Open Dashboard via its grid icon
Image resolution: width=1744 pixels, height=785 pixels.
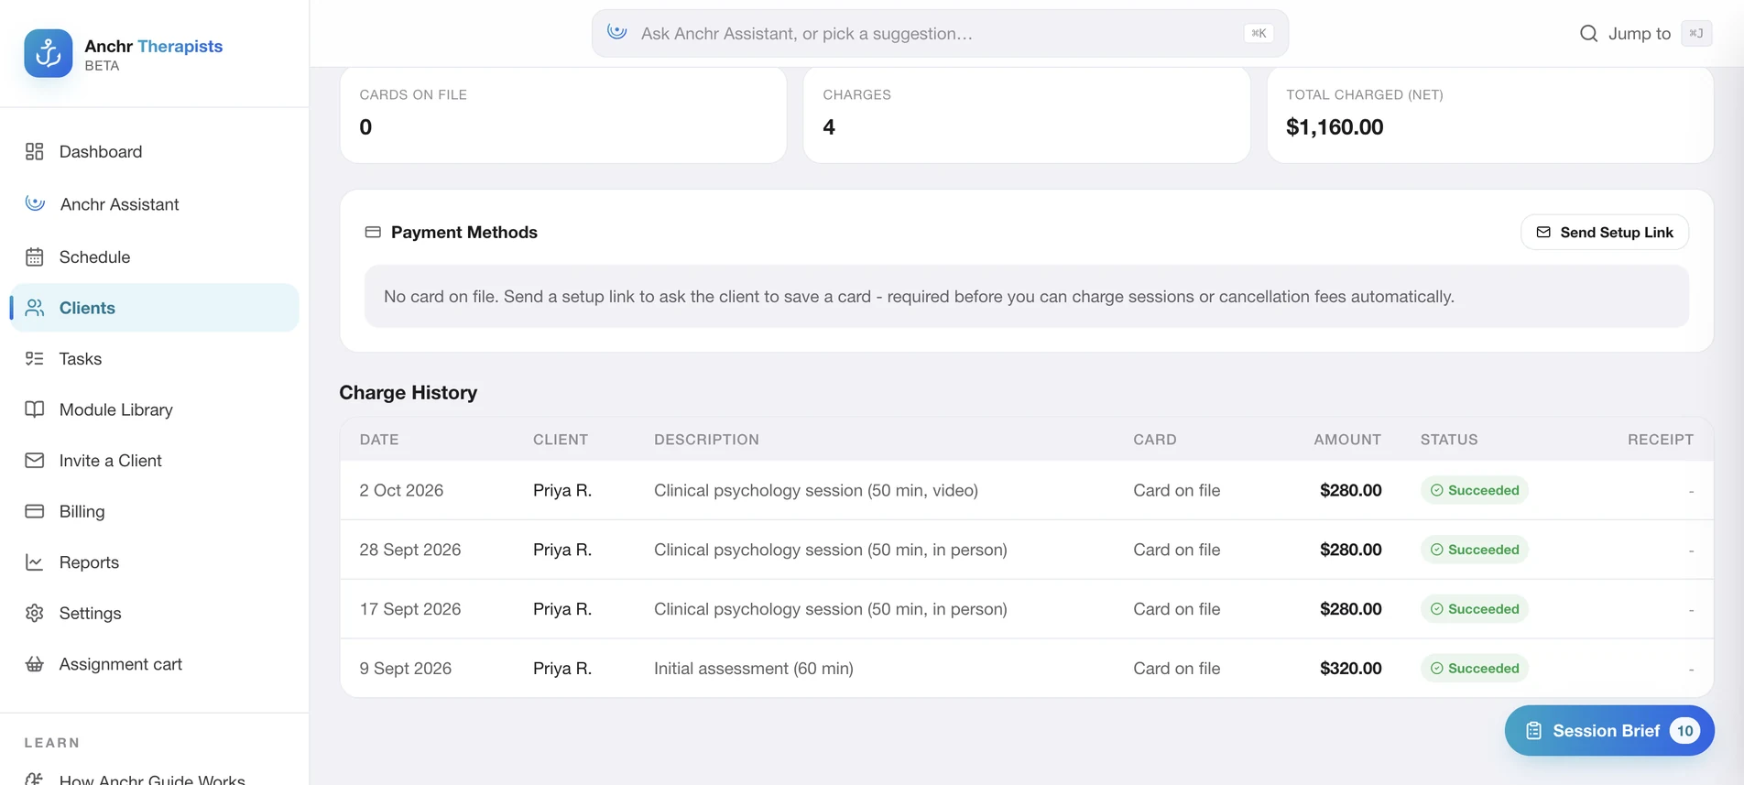tap(35, 151)
